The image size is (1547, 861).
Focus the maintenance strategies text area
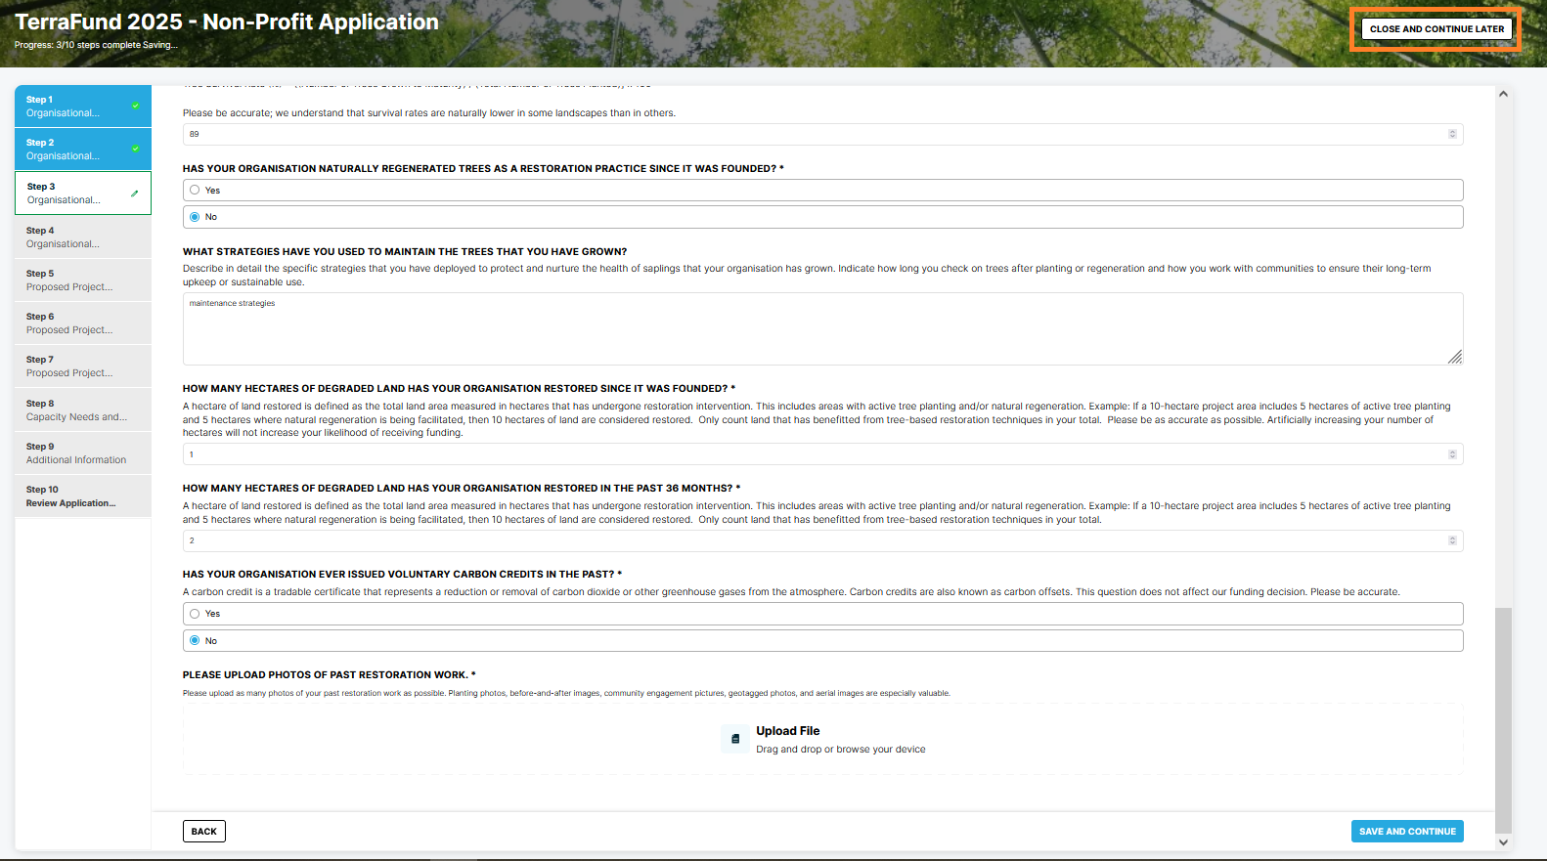tap(821, 329)
